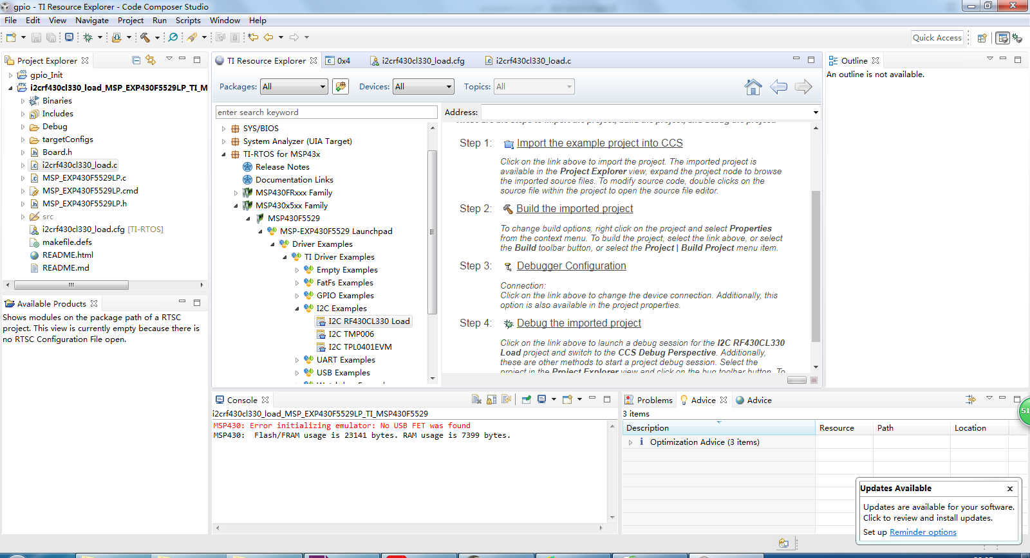
Task: Click the package icon next to Packages dropdown
Action: click(341, 86)
